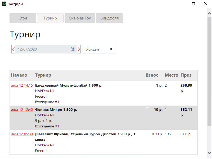The width and height of the screenshot is (212, 159).
Task: Open tournament link июл 12 12:40
Action: tap(22, 110)
